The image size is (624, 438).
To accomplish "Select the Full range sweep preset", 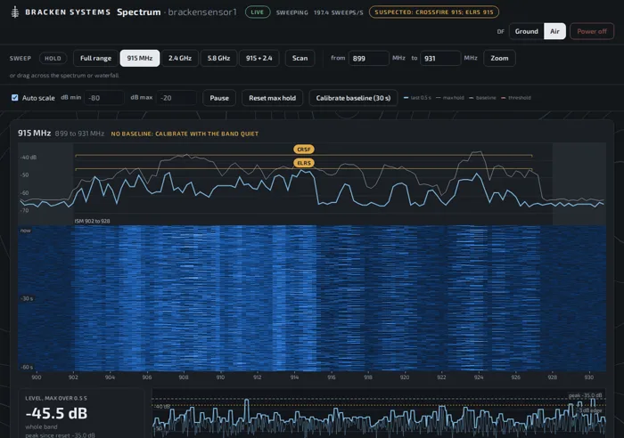I will pyautogui.click(x=95, y=58).
